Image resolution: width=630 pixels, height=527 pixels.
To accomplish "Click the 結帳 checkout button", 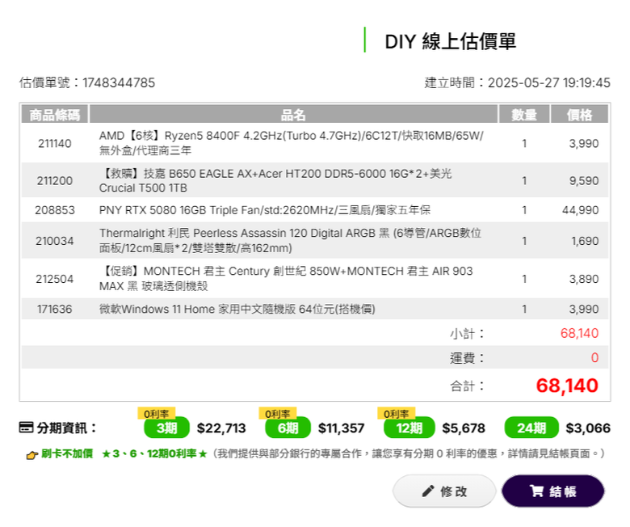I will [552, 491].
